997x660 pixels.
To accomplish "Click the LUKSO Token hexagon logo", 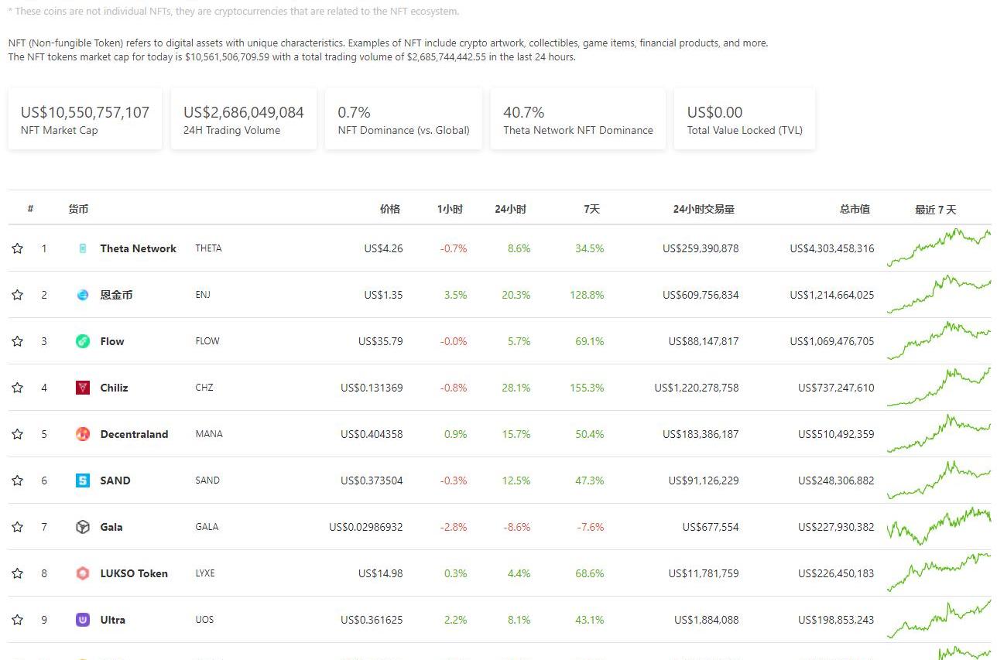I will 83,573.
